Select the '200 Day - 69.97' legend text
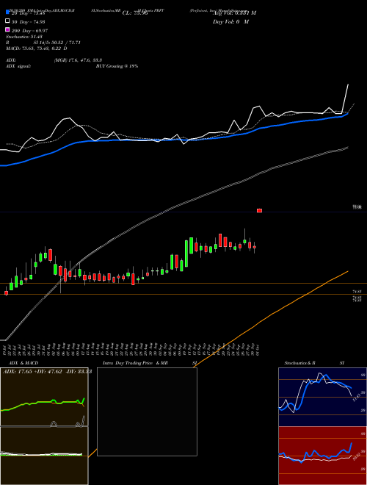This screenshot has height=485, width=367. click(29, 30)
